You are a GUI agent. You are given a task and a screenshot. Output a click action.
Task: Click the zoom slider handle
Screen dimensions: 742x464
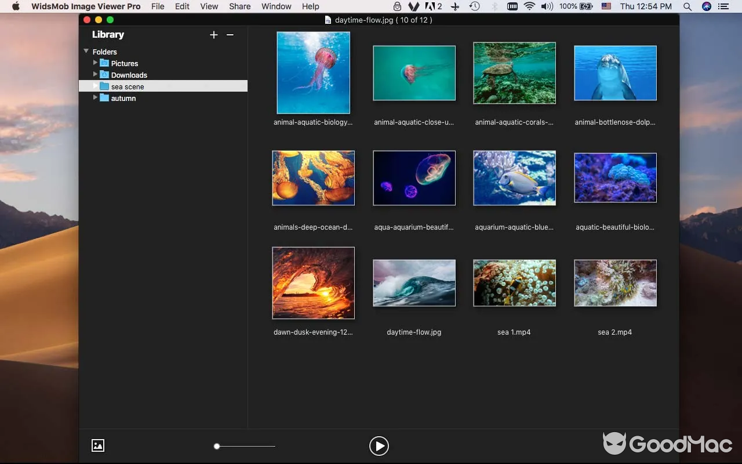(x=217, y=446)
